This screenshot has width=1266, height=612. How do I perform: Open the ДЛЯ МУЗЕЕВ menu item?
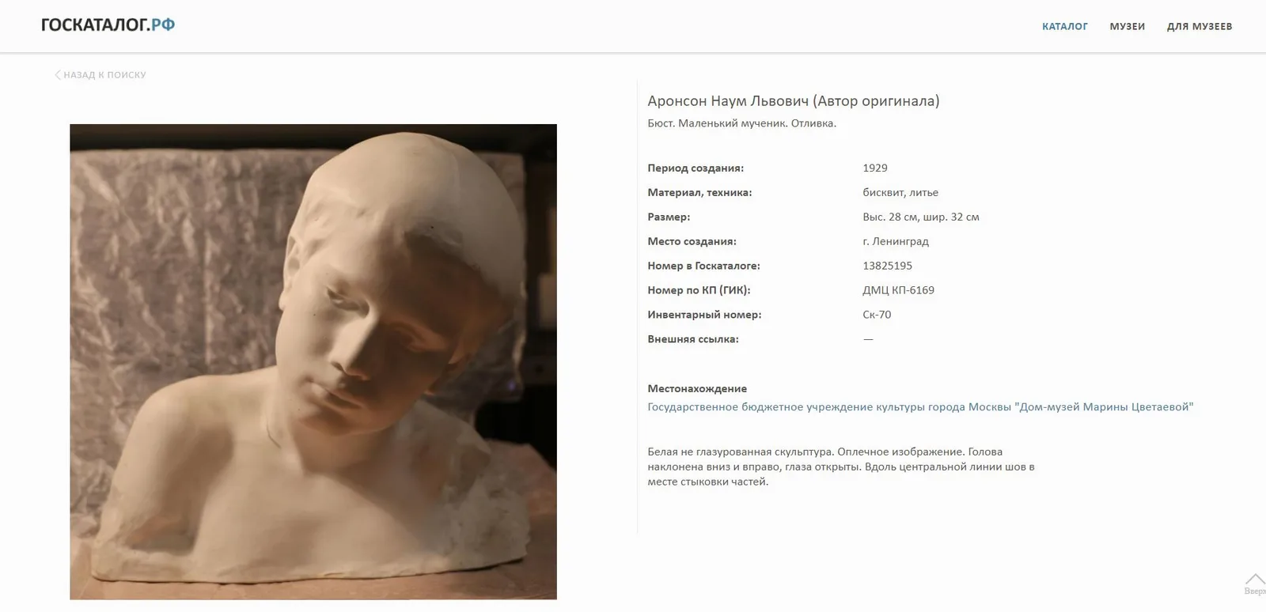1199,26
